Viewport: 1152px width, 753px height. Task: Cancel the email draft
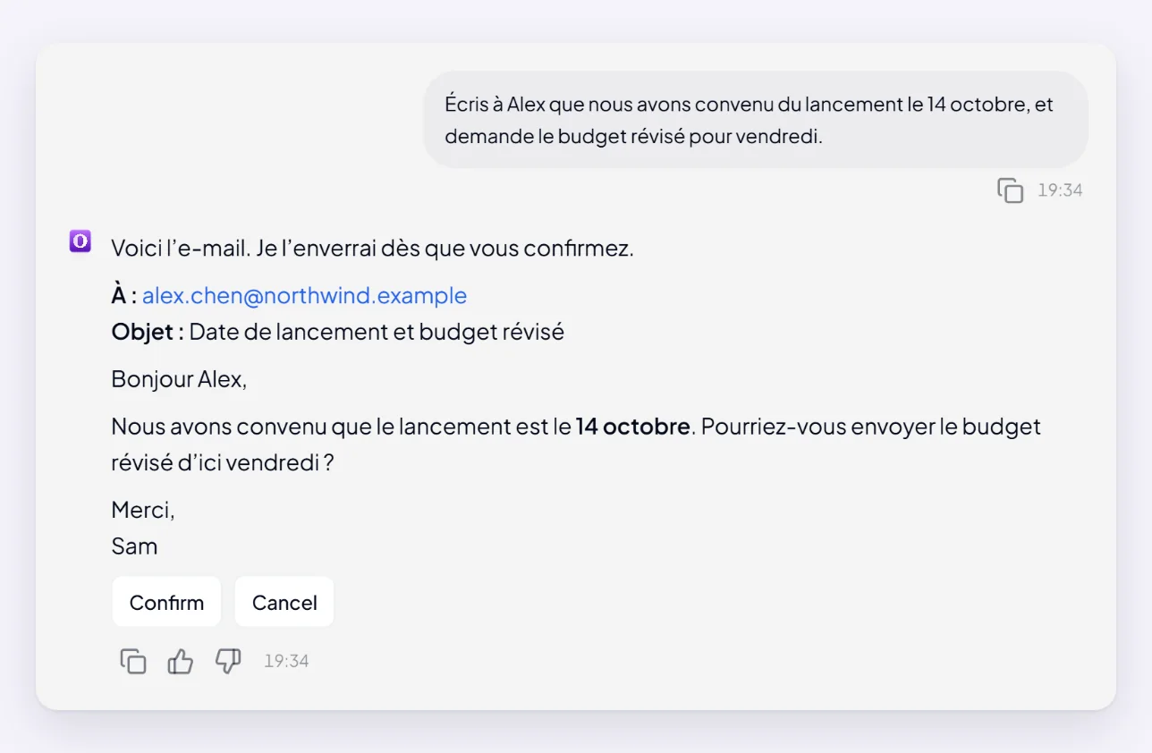[x=284, y=602]
